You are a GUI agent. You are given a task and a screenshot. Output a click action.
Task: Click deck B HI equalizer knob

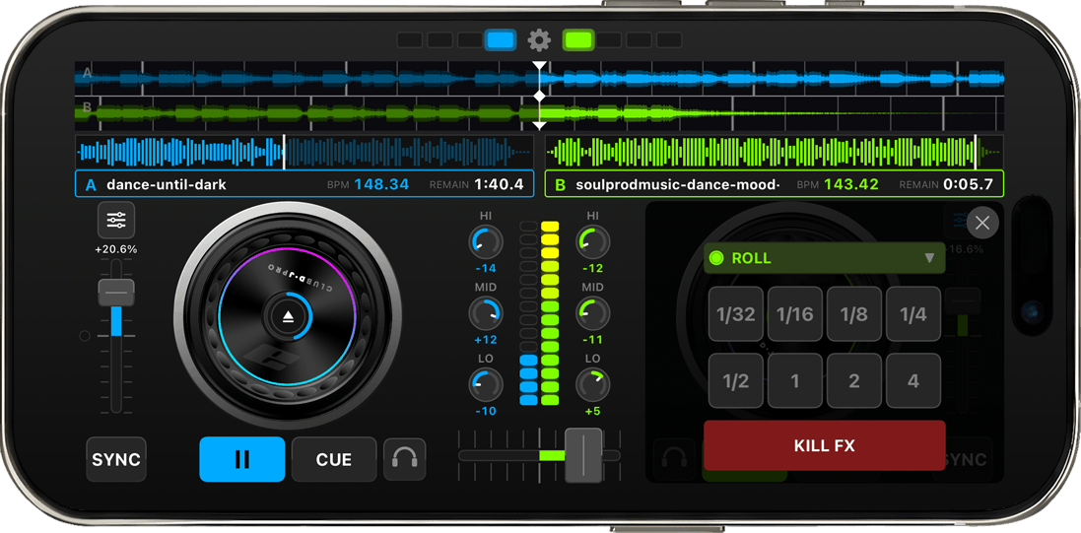tap(593, 242)
